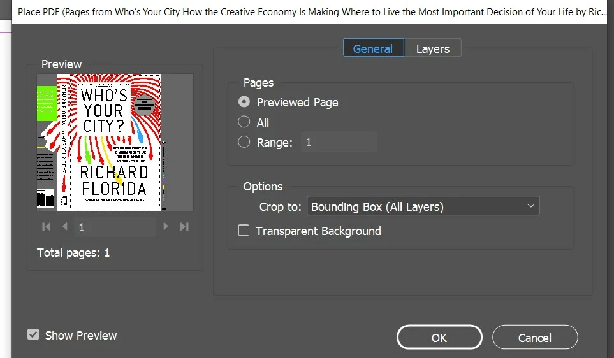
Task: Dismiss dialog with Cancel button
Action: pos(535,337)
